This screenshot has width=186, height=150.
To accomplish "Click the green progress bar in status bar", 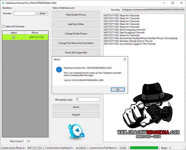I will tap(144, 148).
